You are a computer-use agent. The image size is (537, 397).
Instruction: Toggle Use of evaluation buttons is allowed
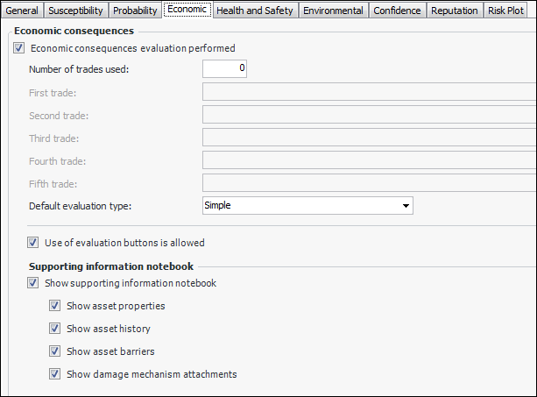[34, 243]
